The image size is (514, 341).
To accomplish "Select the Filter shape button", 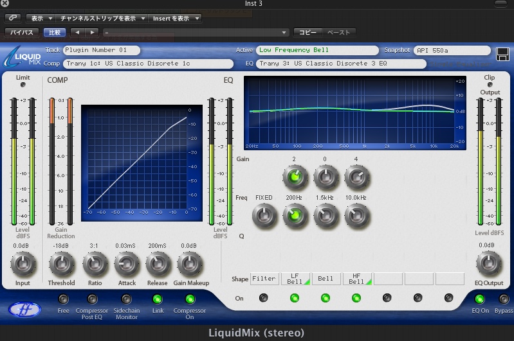I will (x=264, y=279).
